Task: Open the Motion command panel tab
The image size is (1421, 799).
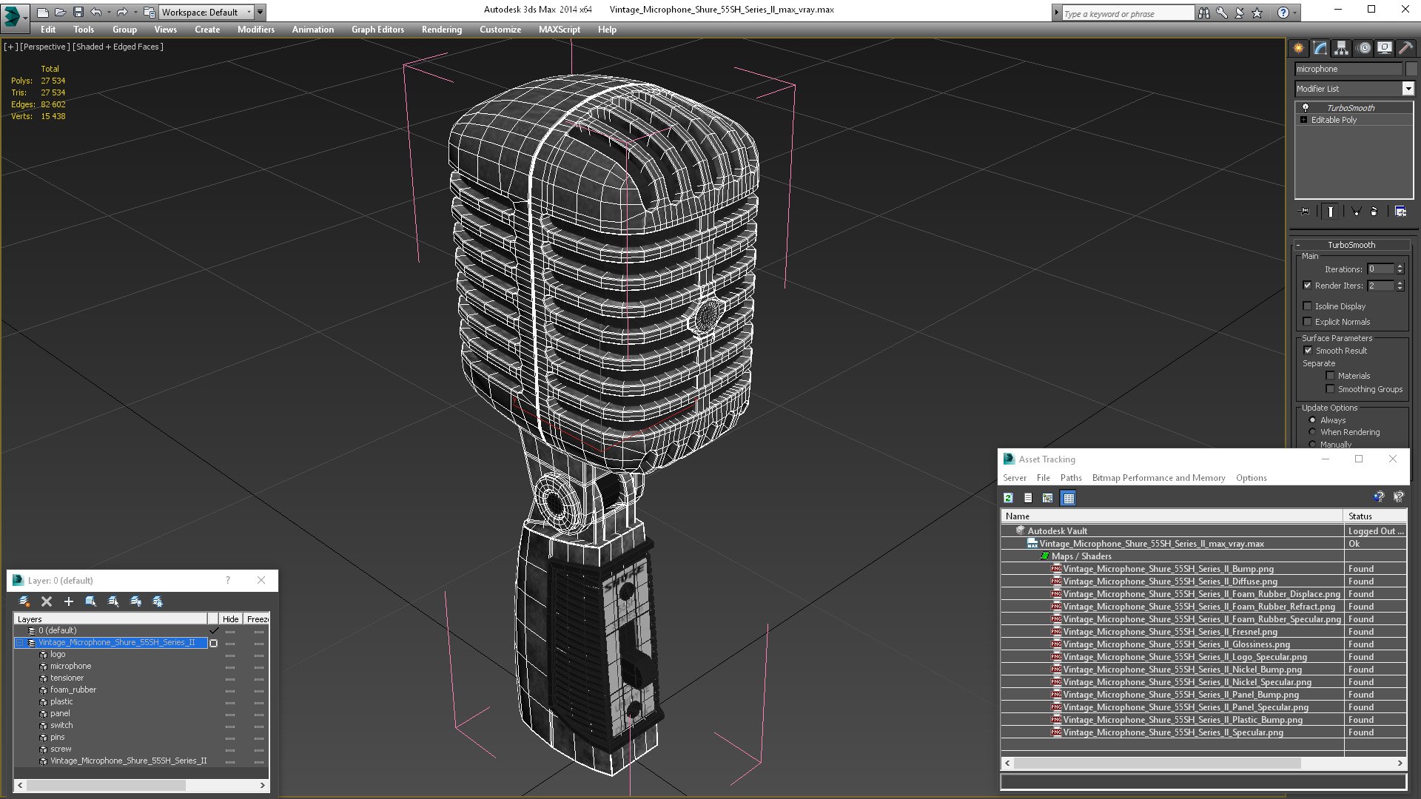Action: pos(1363,48)
